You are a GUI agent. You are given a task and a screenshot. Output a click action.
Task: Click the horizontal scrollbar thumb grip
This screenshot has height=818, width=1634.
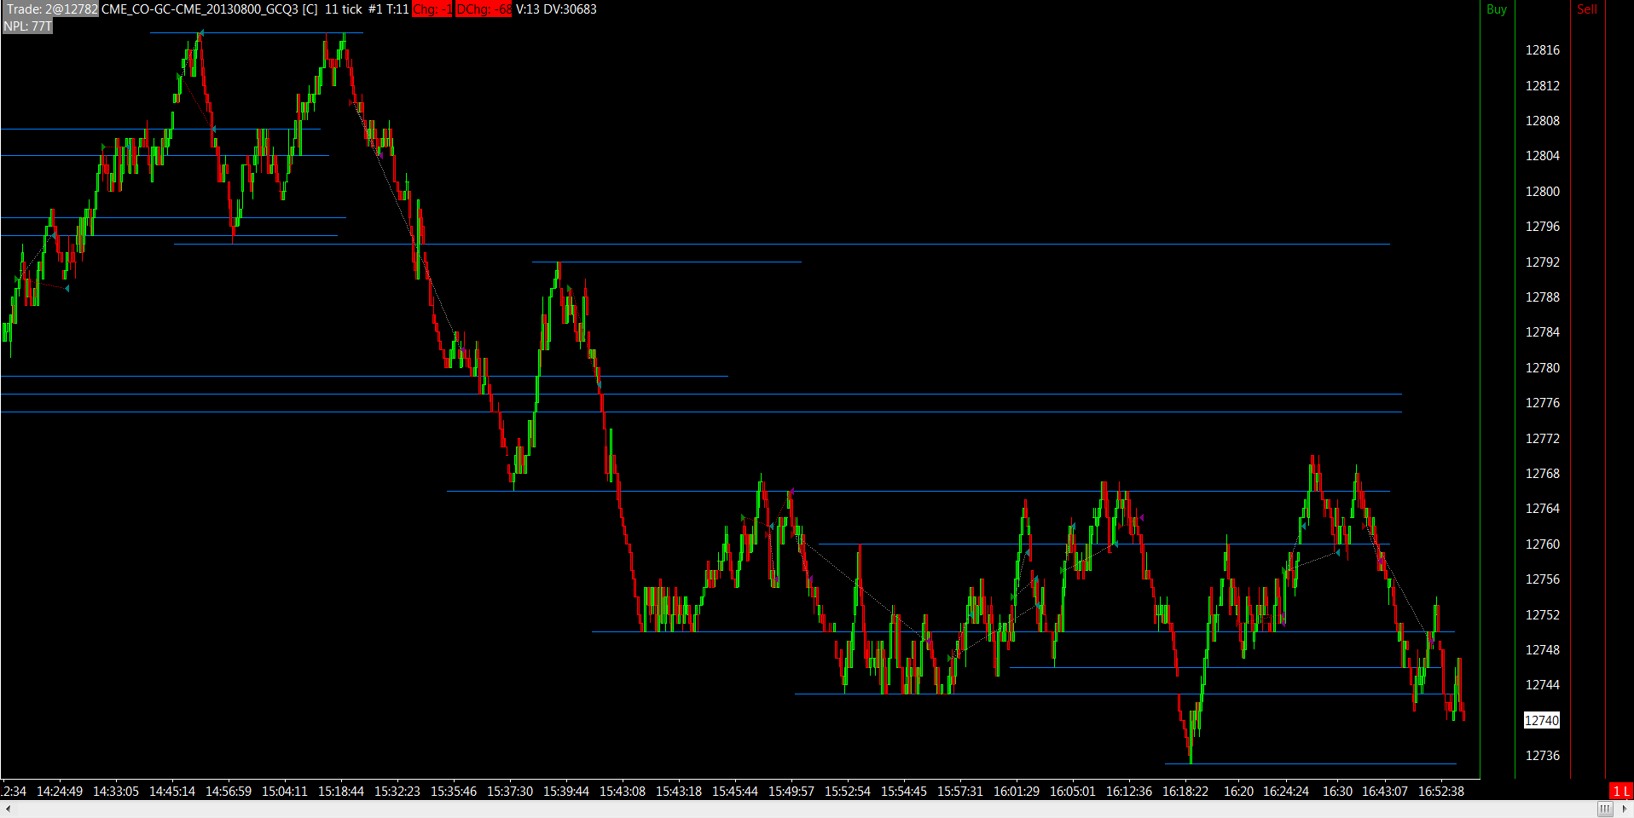[1605, 809]
